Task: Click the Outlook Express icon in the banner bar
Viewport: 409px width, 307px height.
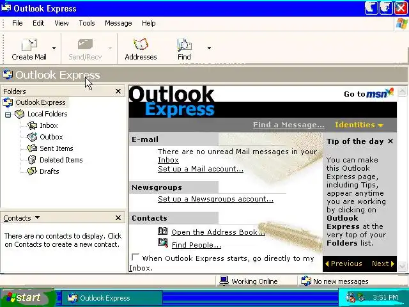Action: [8, 75]
